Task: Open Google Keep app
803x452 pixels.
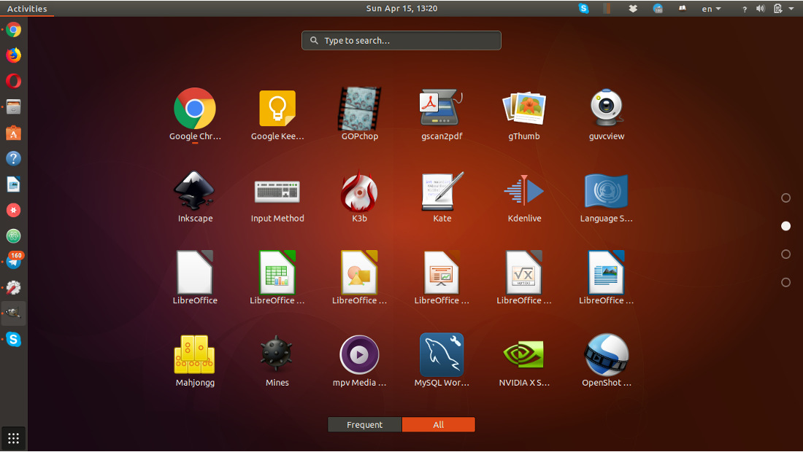Action: [277, 109]
